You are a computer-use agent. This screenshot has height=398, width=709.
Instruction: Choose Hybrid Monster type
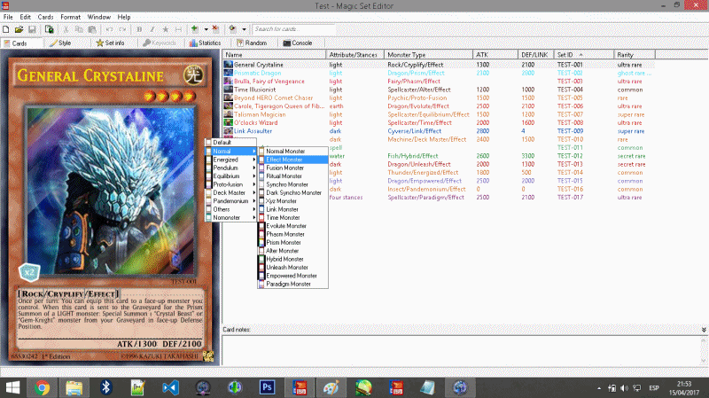pos(292,259)
